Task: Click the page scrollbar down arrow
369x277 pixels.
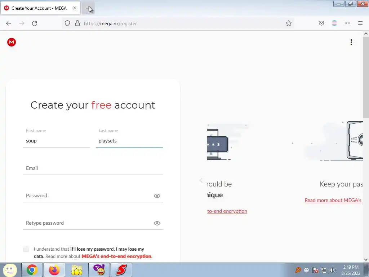Action: (x=366, y=260)
